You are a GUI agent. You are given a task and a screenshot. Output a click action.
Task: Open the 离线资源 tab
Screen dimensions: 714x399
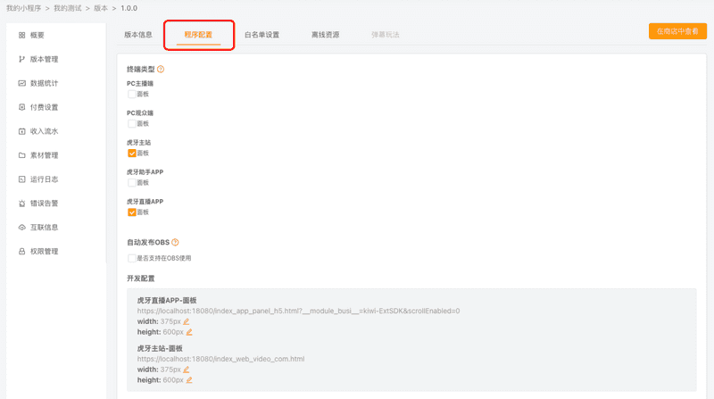(x=325, y=35)
